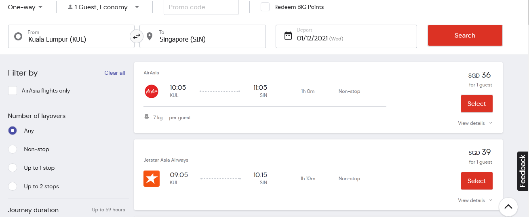Screen dimensions: 529x217
Task: Select the Non-stop layover option
Action: (13, 149)
